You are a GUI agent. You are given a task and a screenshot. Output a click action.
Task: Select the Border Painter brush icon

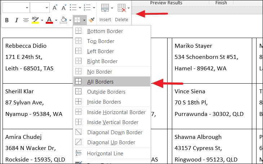tap(92, 20)
